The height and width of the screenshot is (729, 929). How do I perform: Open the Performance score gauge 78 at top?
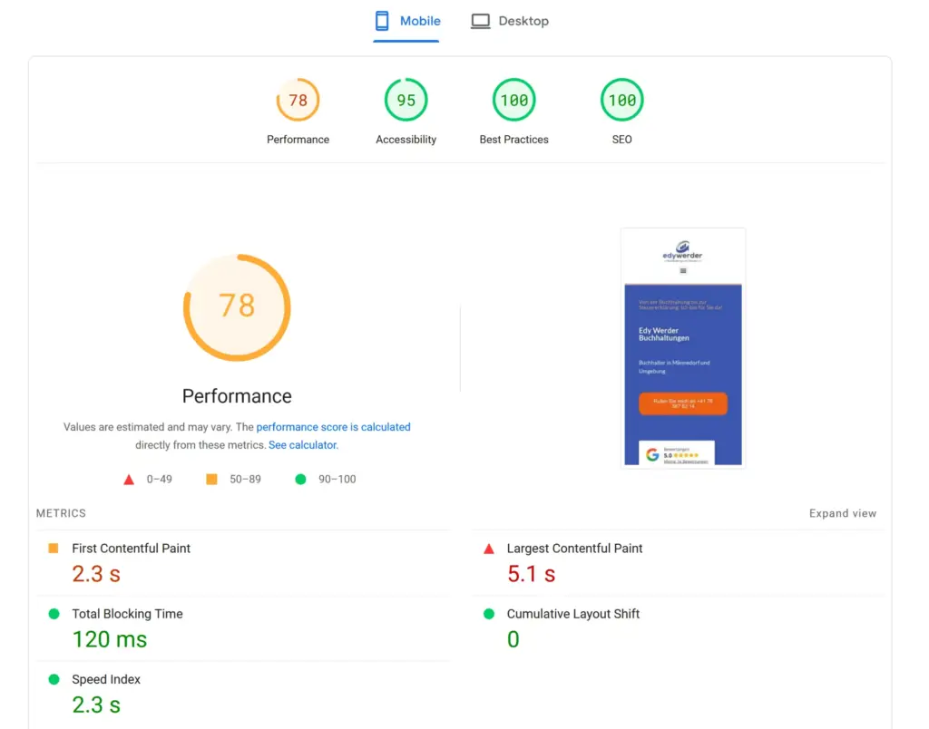tap(298, 100)
